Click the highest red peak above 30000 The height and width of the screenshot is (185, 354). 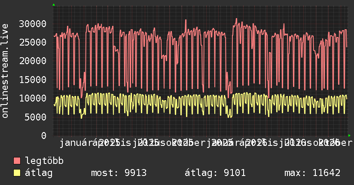pyautogui.click(x=236, y=18)
